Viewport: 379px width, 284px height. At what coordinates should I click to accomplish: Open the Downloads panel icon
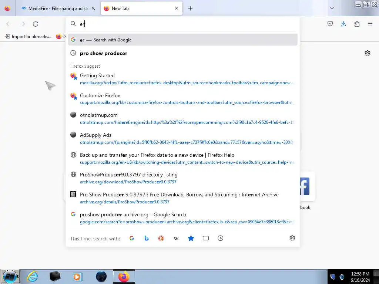click(343, 24)
